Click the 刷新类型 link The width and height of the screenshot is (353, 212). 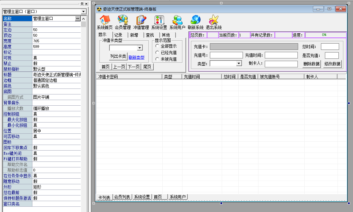click(x=136, y=57)
